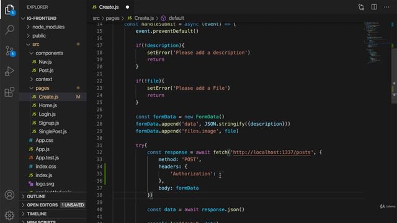Image resolution: width=397 pixels, height=223 pixels.
Task: Select Create.js in the file tree
Action: [x=53, y=97]
